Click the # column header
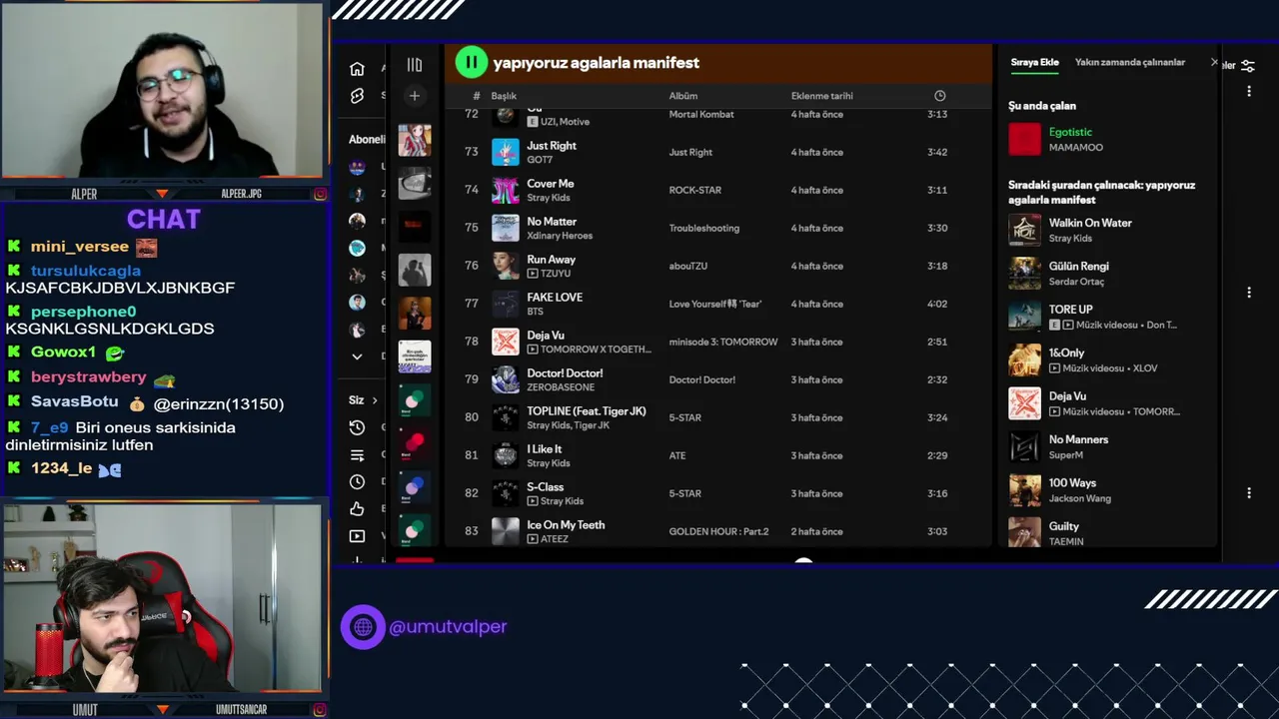Screen dimensions: 1279x719 coord(476,96)
